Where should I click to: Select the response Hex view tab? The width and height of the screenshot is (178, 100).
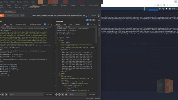(x=71, y=24)
